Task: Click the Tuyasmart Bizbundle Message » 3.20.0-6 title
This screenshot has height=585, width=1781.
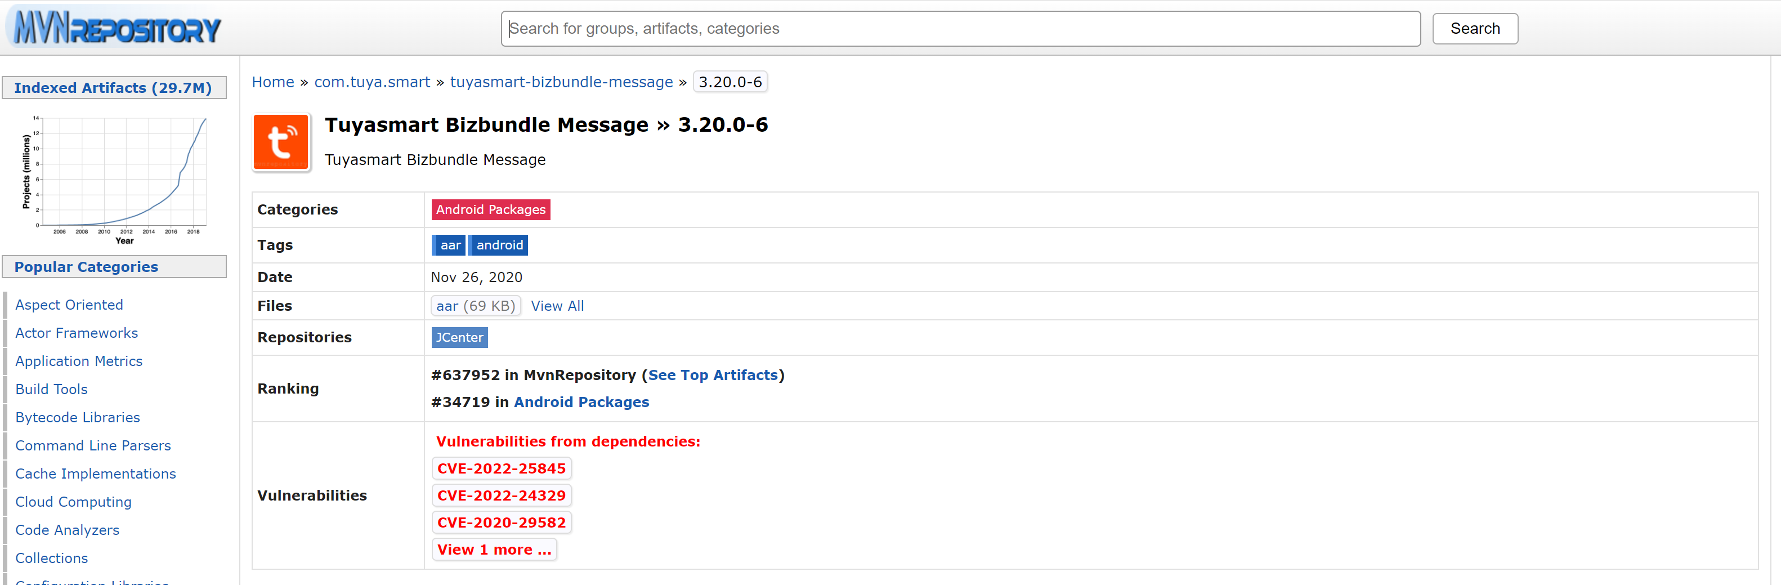Action: point(546,124)
